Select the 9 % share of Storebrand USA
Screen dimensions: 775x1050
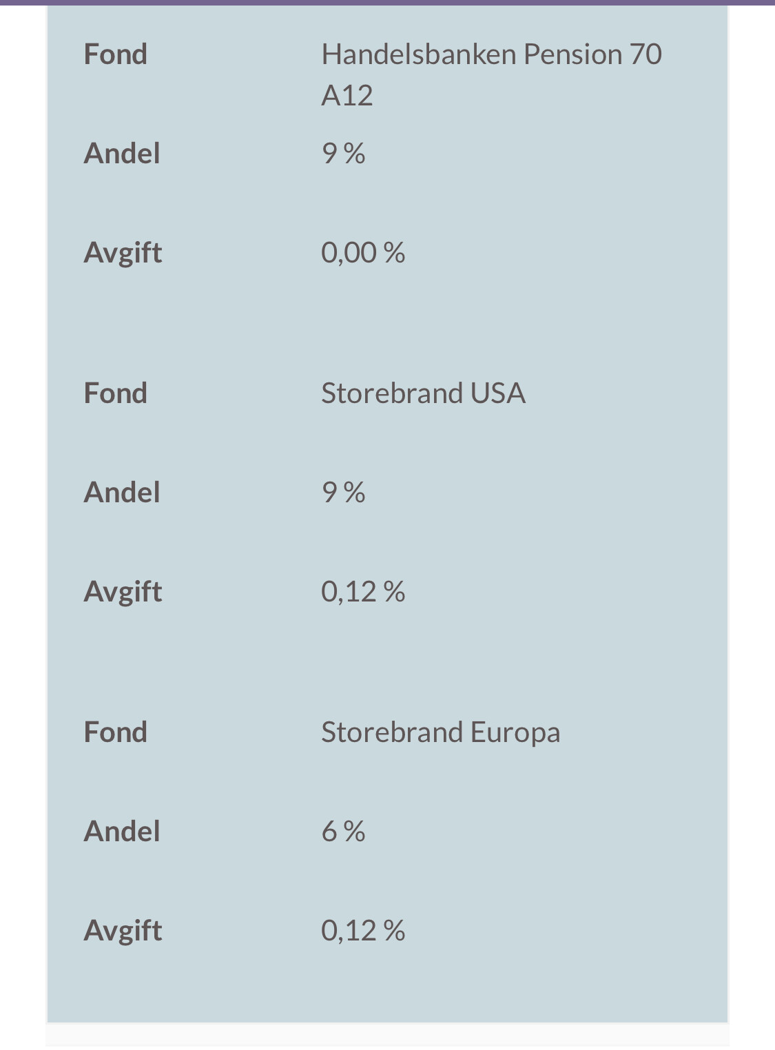(343, 492)
